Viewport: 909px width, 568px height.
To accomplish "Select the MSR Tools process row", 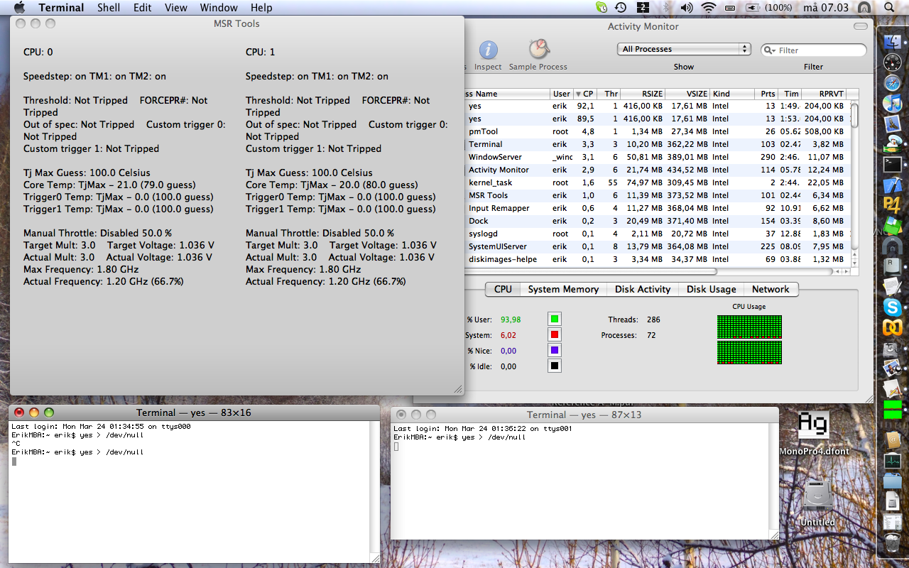I will coord(656,195).
